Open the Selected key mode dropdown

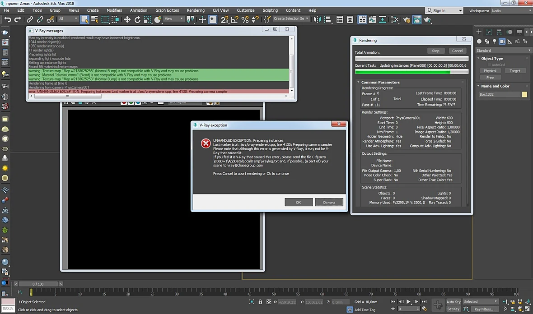(480, 301)
